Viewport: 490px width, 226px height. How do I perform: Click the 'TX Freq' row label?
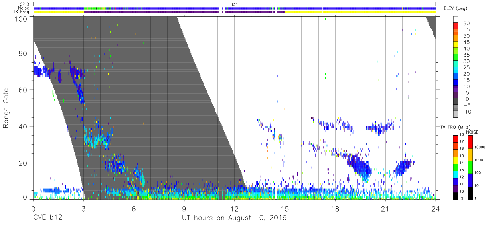pos(22,12)
